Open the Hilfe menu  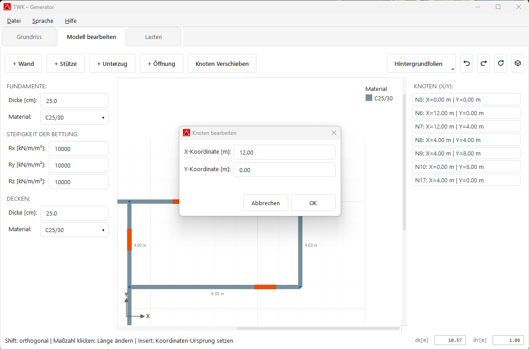[x=70, y=21]
